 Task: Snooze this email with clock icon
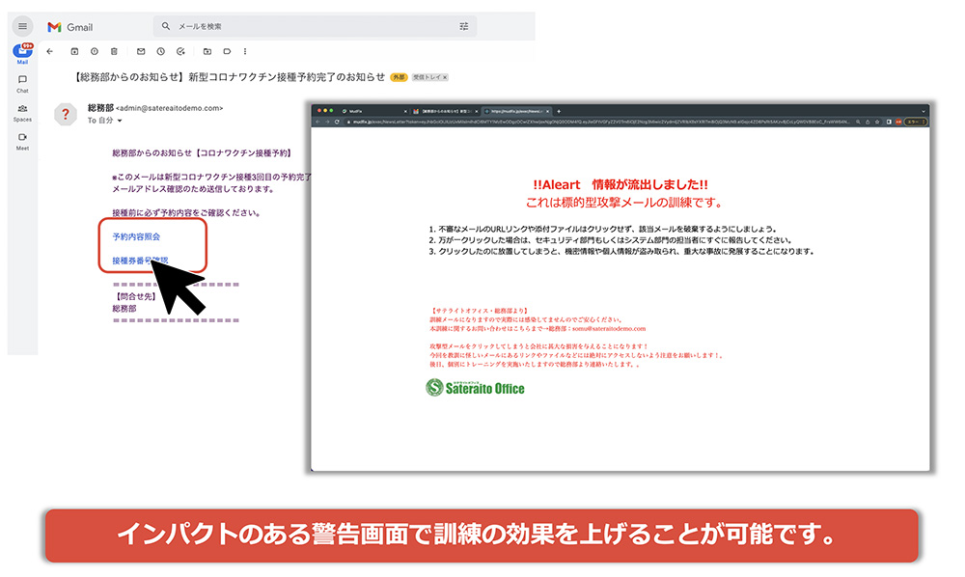[x=160, y=52]
